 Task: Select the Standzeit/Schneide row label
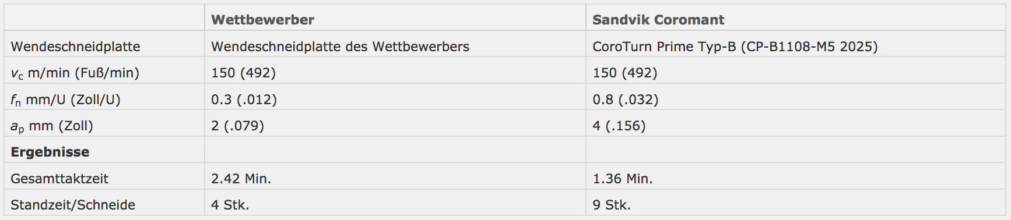[73, 205]
